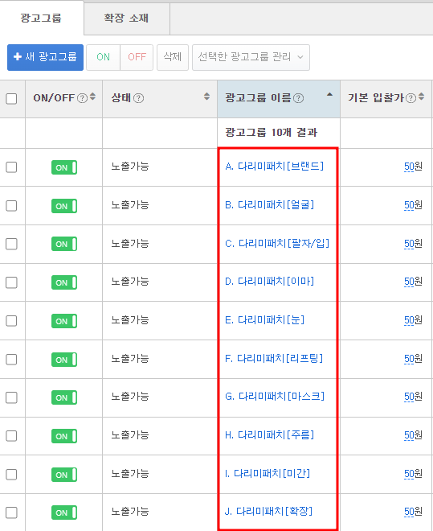The height and width of the screenshot is (531, 433).
Task: Switch to 확장 소재 tab
Action: (126, 18)
